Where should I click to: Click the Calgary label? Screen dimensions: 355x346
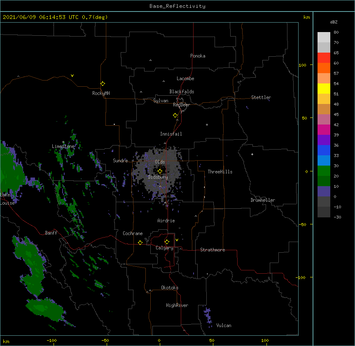pos(164,248)
